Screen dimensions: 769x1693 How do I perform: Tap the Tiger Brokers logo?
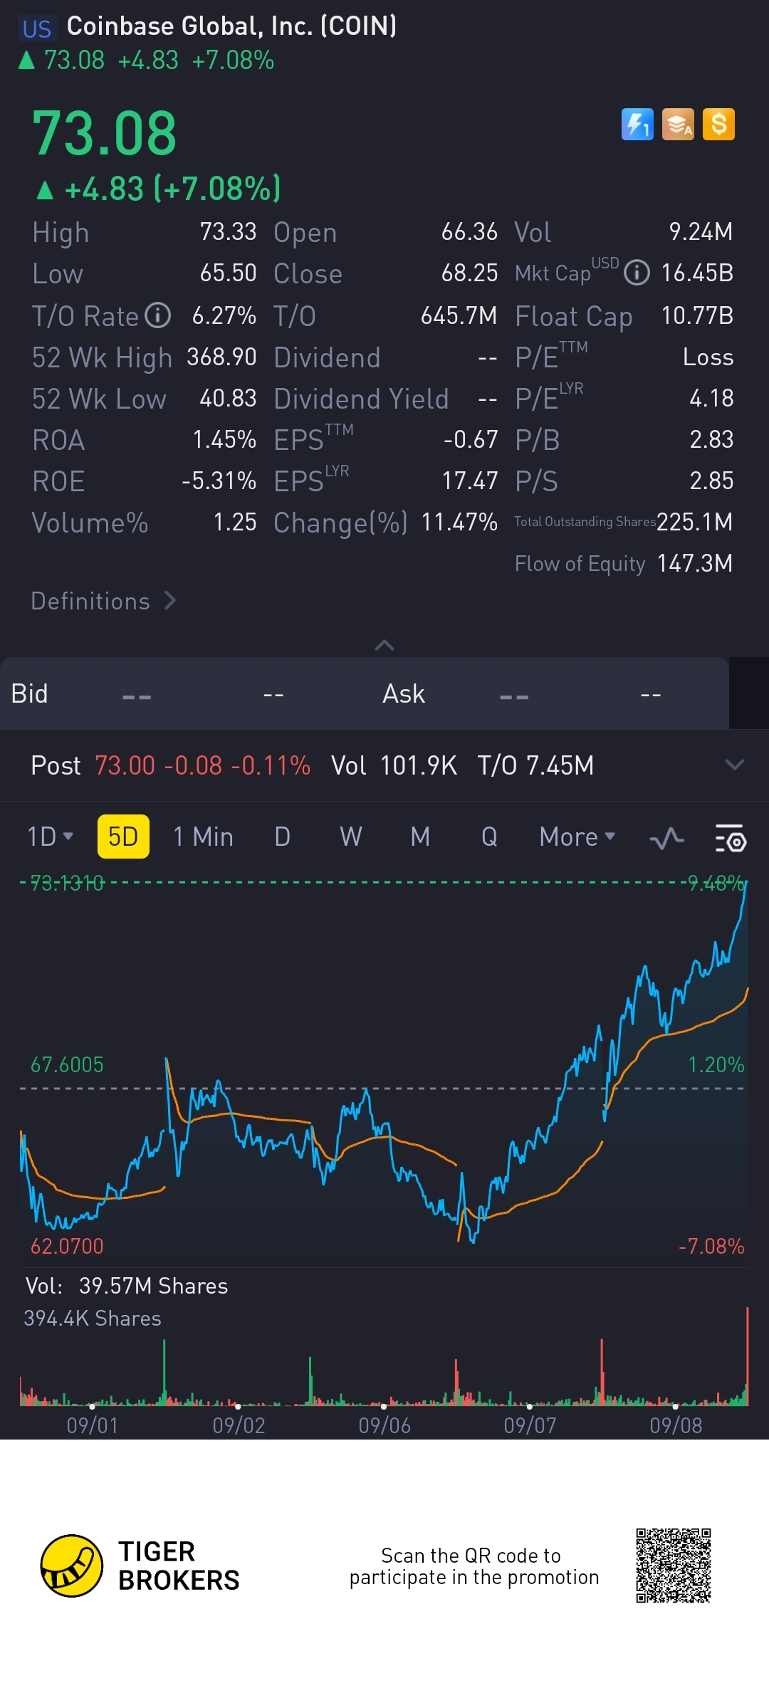(x=140, y=1566)
